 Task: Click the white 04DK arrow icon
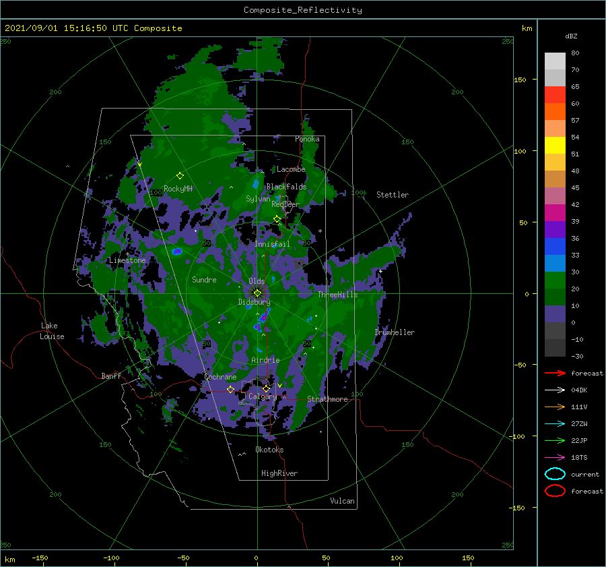[555, 390]
